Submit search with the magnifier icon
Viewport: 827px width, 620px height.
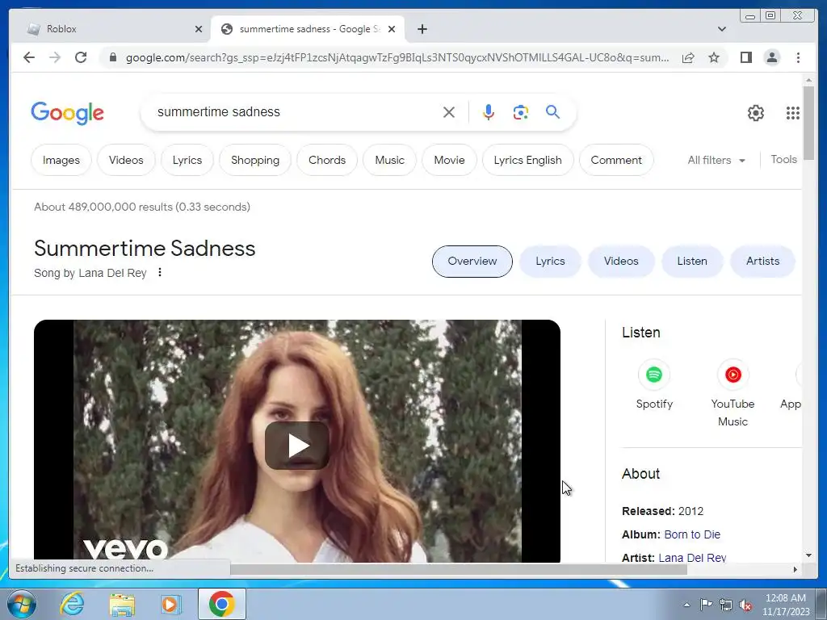(x=552, y=111)
